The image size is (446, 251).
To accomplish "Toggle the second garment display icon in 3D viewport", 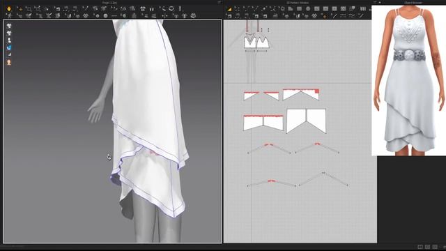I will pos(9,33).
